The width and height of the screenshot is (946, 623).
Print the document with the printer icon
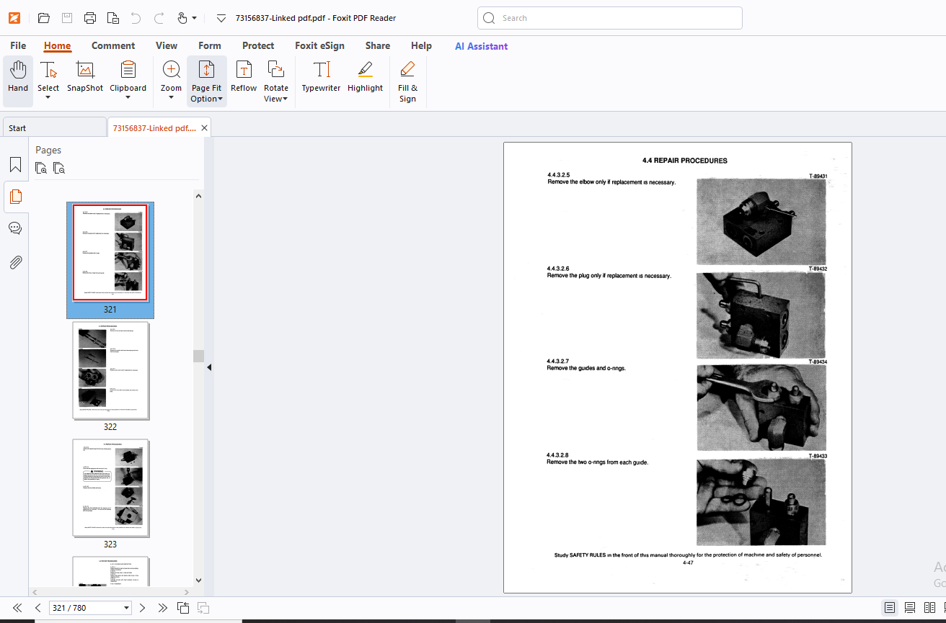(90, 18)
